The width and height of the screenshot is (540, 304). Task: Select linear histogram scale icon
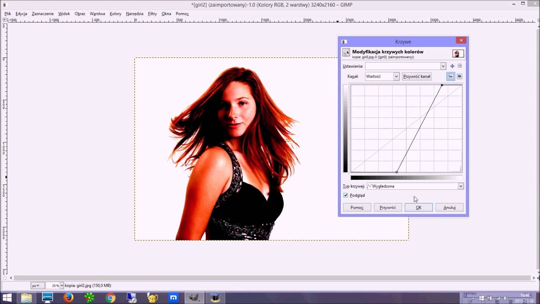[451, 76]
